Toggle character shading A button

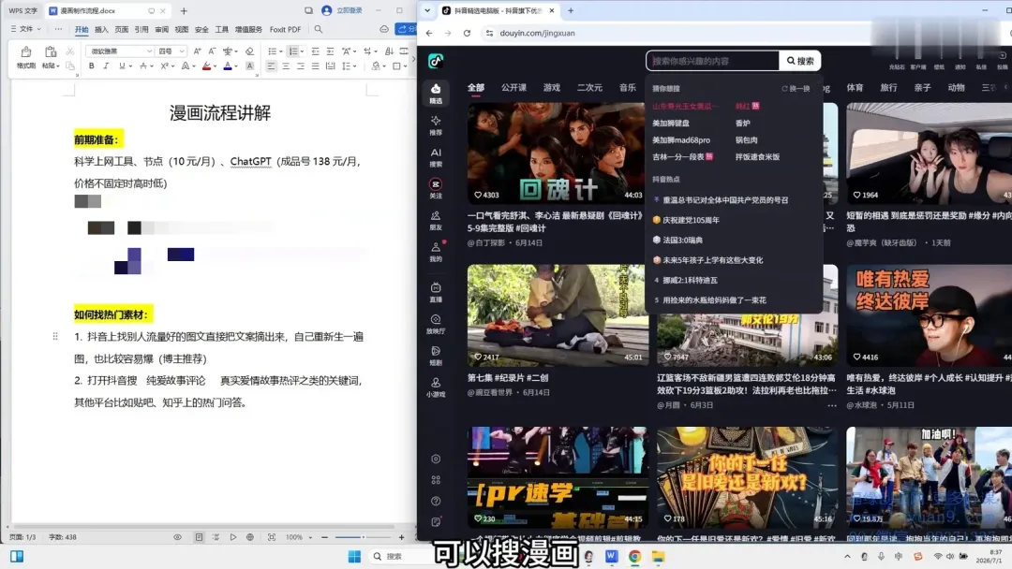pos(250,66)
